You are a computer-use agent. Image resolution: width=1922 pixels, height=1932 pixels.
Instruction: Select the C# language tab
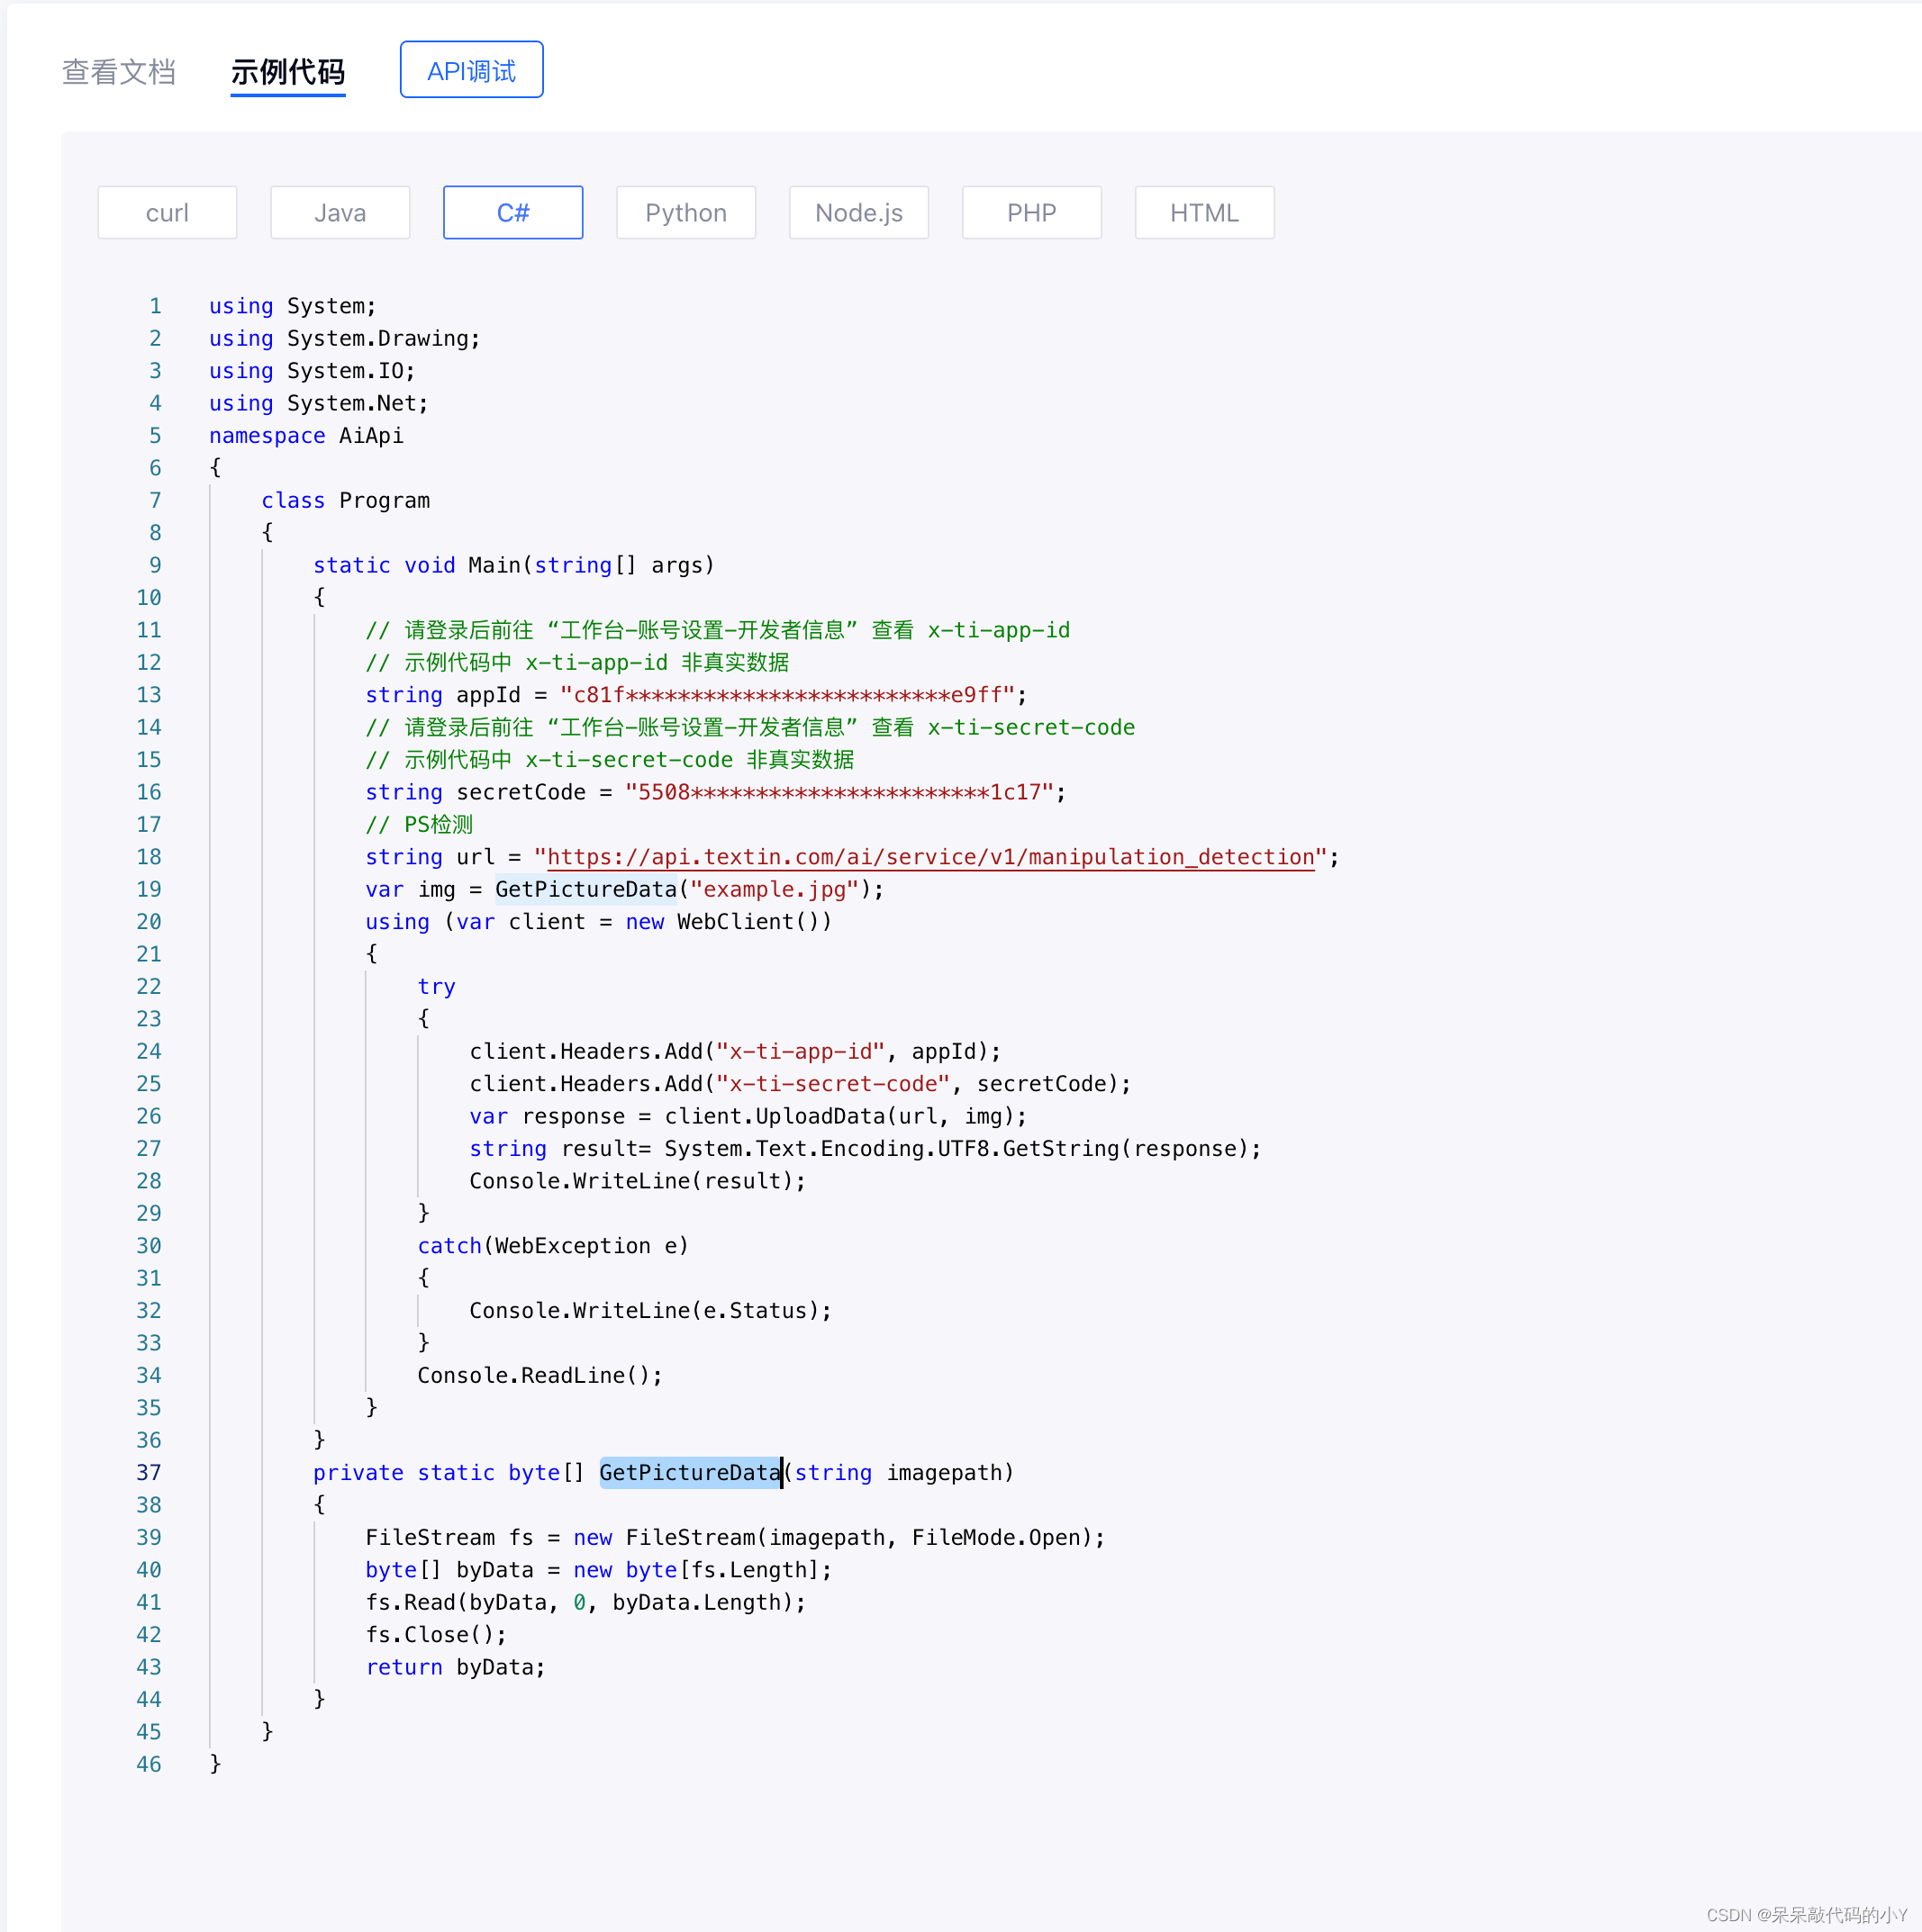coord(513,213)
